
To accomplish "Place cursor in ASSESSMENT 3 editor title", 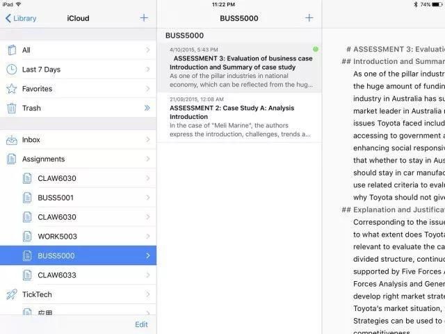I will click(x=399, y=49).
